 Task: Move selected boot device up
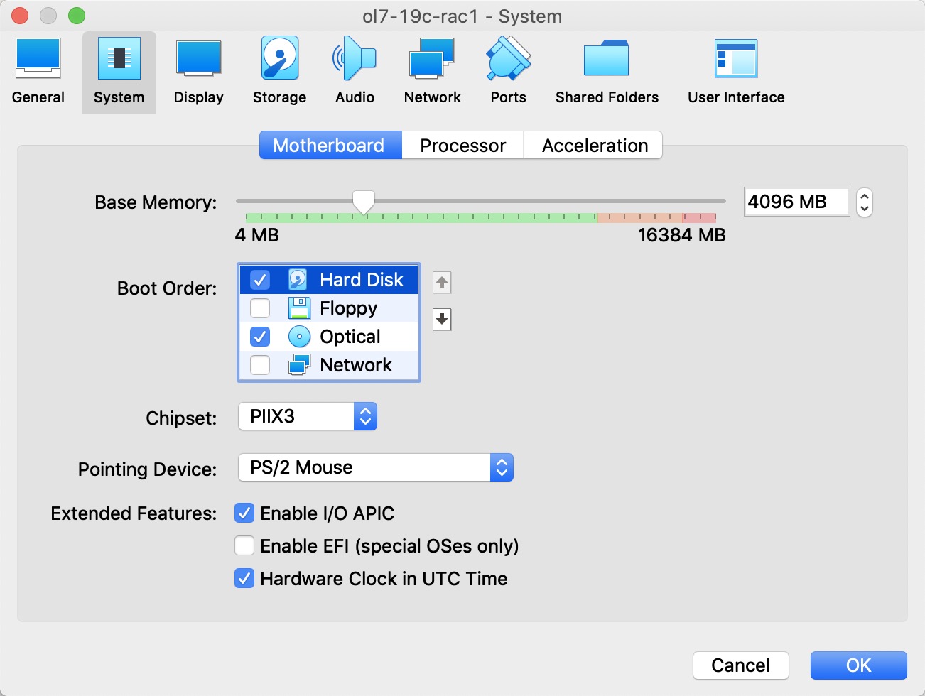(442, 283)
